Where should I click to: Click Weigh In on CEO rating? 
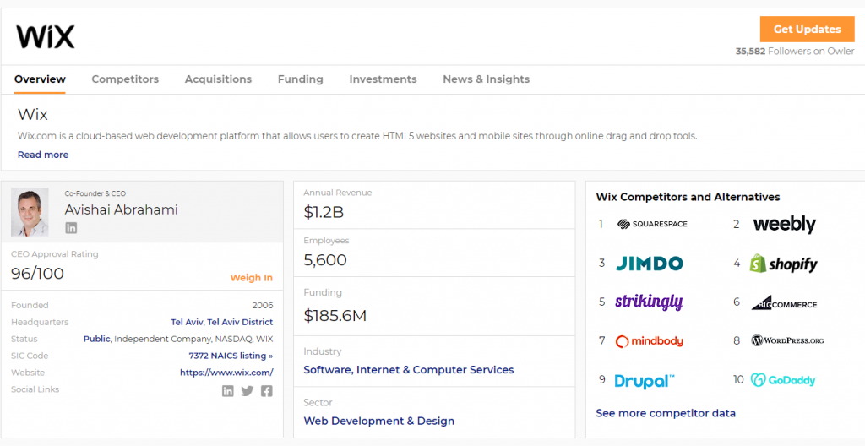(x=252, y=278)
